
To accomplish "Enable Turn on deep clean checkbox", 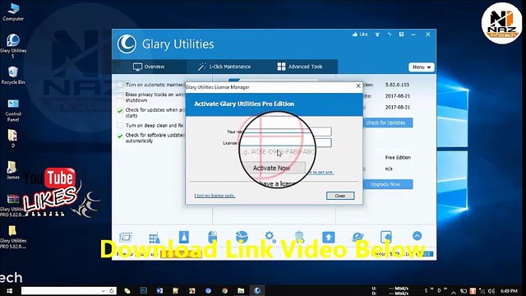I will pos(120,126).
